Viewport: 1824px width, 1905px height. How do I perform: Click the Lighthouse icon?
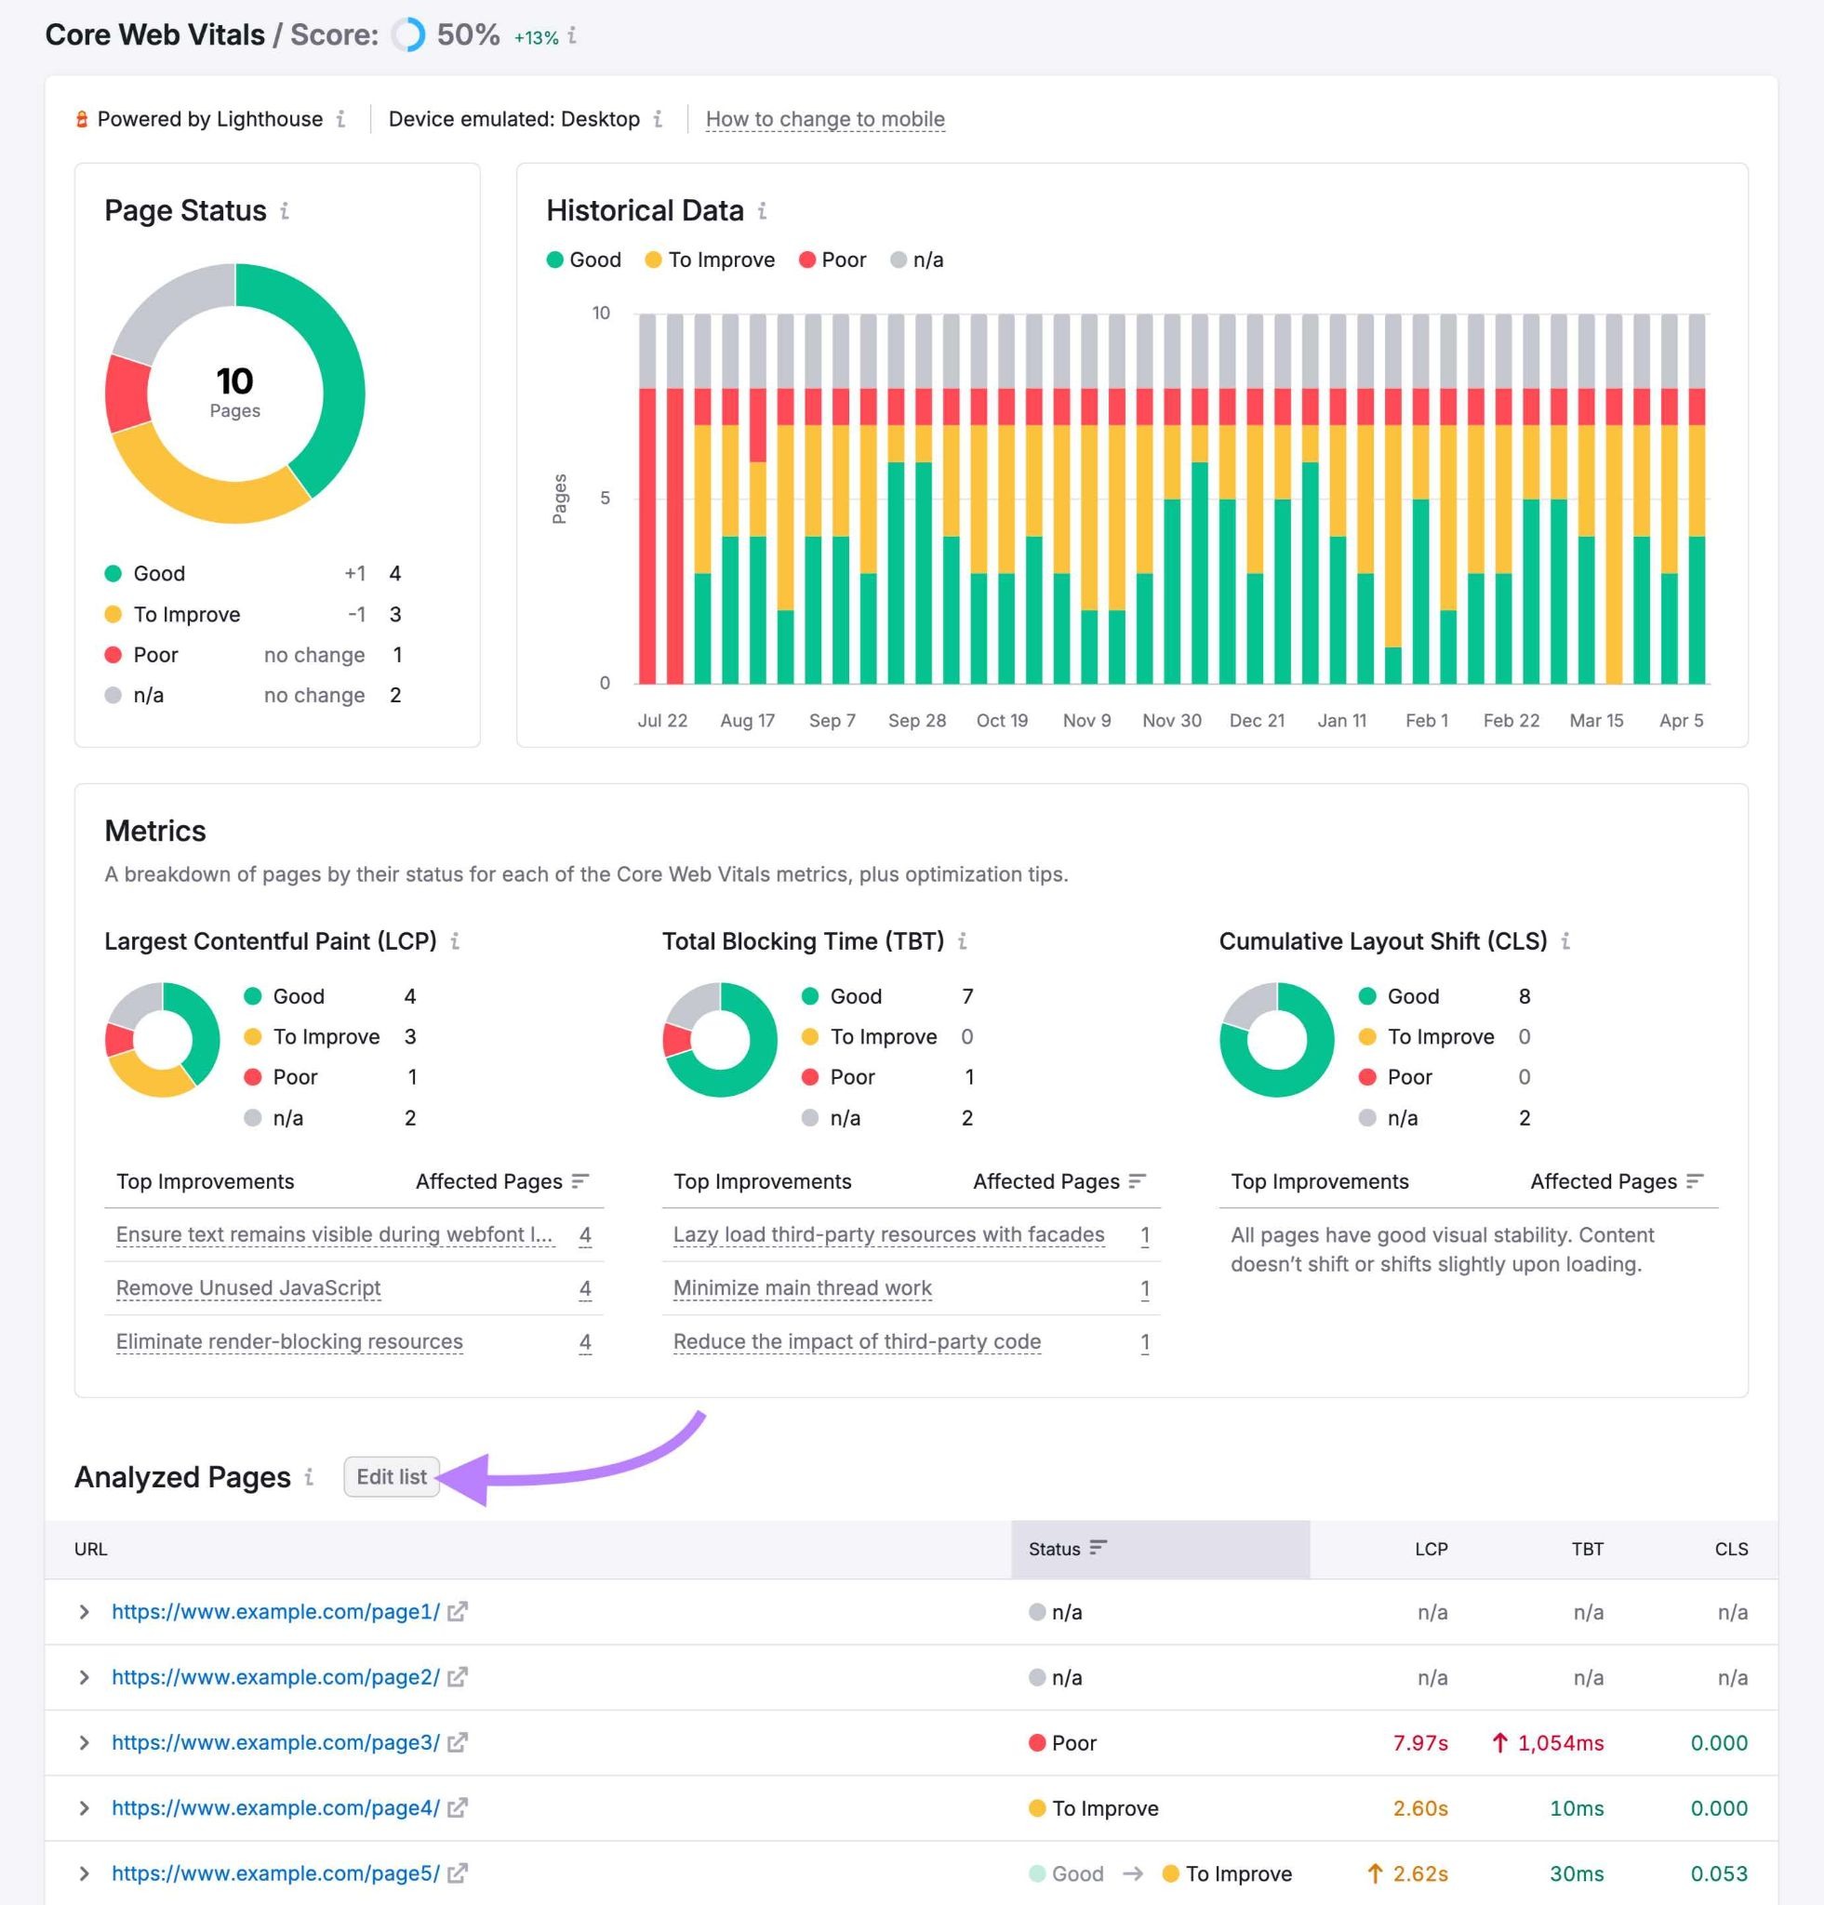coord(83,118)
